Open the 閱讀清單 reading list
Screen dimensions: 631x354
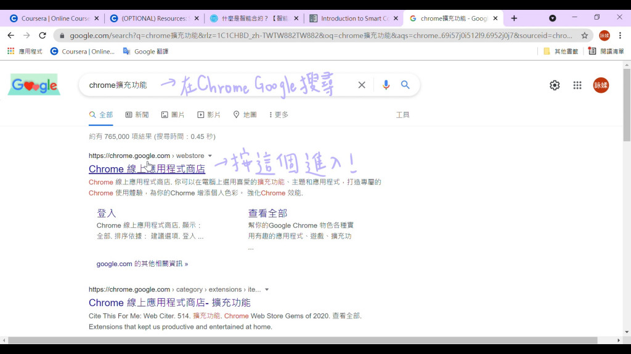606,52
